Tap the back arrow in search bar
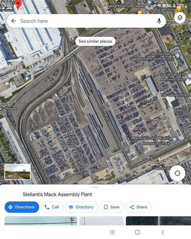This screenshot has height=239, width=191. tap(14, 21)
